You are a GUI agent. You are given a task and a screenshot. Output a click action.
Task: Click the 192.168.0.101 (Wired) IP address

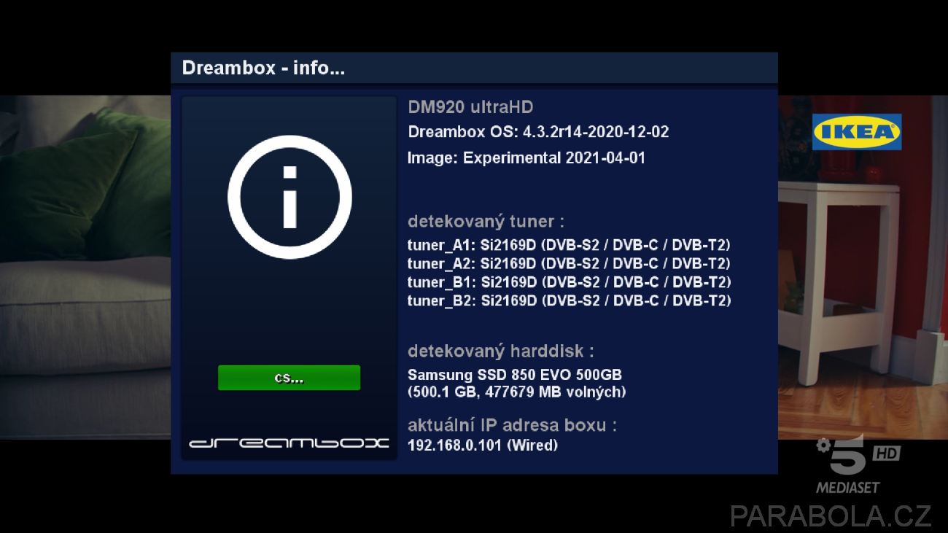pos(482,445)
